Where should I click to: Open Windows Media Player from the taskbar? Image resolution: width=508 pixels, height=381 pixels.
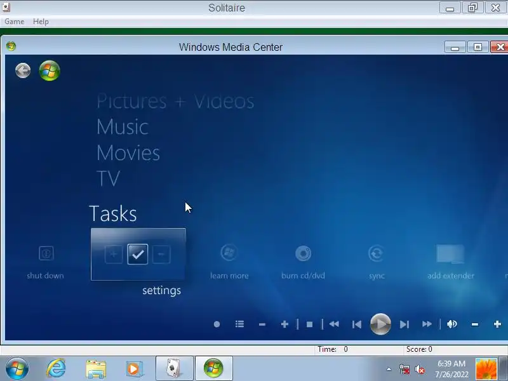click(x=134, y=369)
